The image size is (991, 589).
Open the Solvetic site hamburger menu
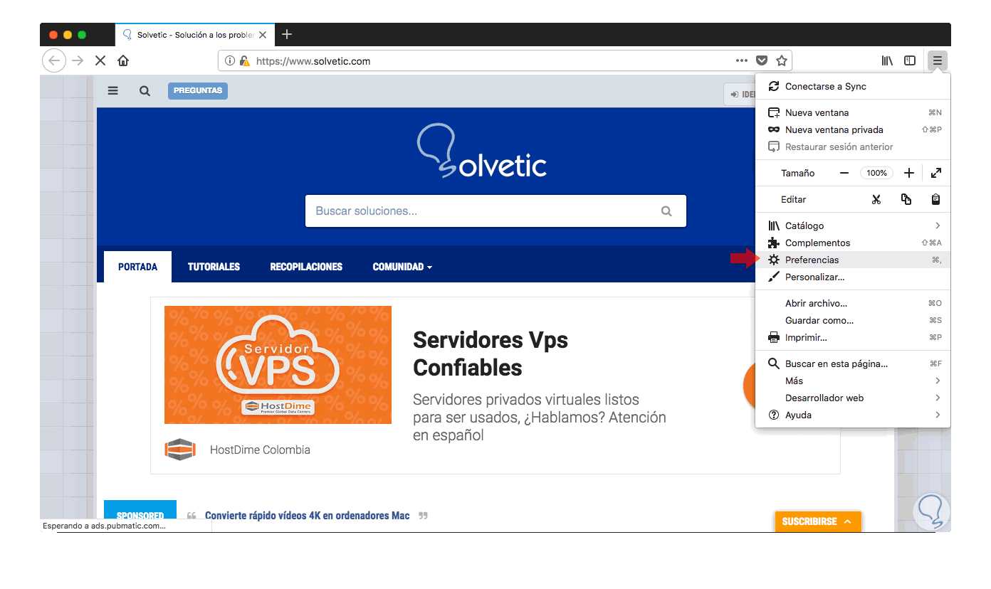pyautogui.click(x=112, y=90)
